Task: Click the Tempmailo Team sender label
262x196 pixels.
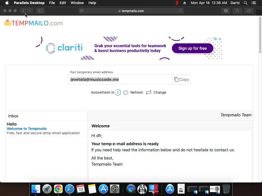Action: pyautogui.click(x=236, y=115)
